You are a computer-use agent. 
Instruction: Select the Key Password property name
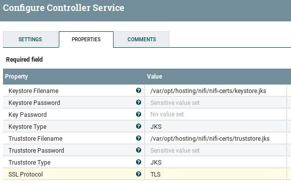coord(27,115)
